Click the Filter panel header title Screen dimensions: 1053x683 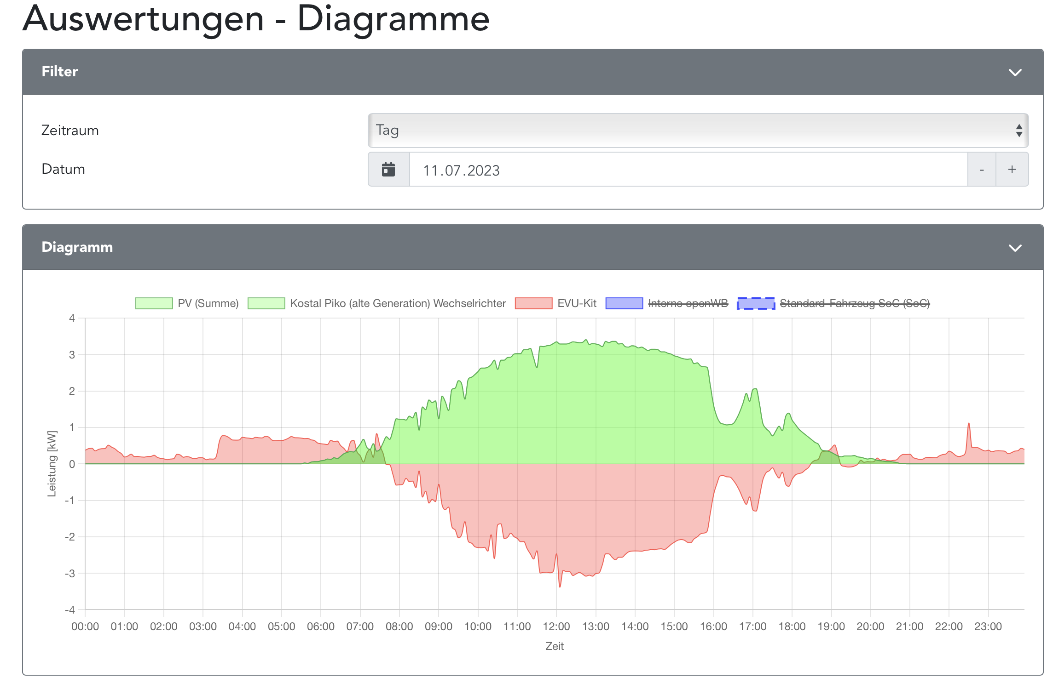(60, 72)
